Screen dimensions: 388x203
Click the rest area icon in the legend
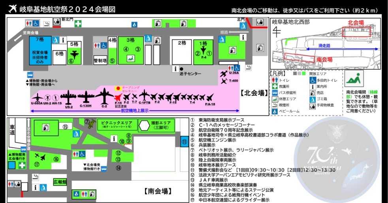tap(275, 99)
